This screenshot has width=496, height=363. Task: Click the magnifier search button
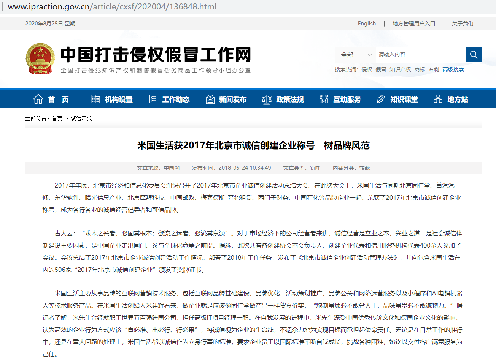coord(474,55)
